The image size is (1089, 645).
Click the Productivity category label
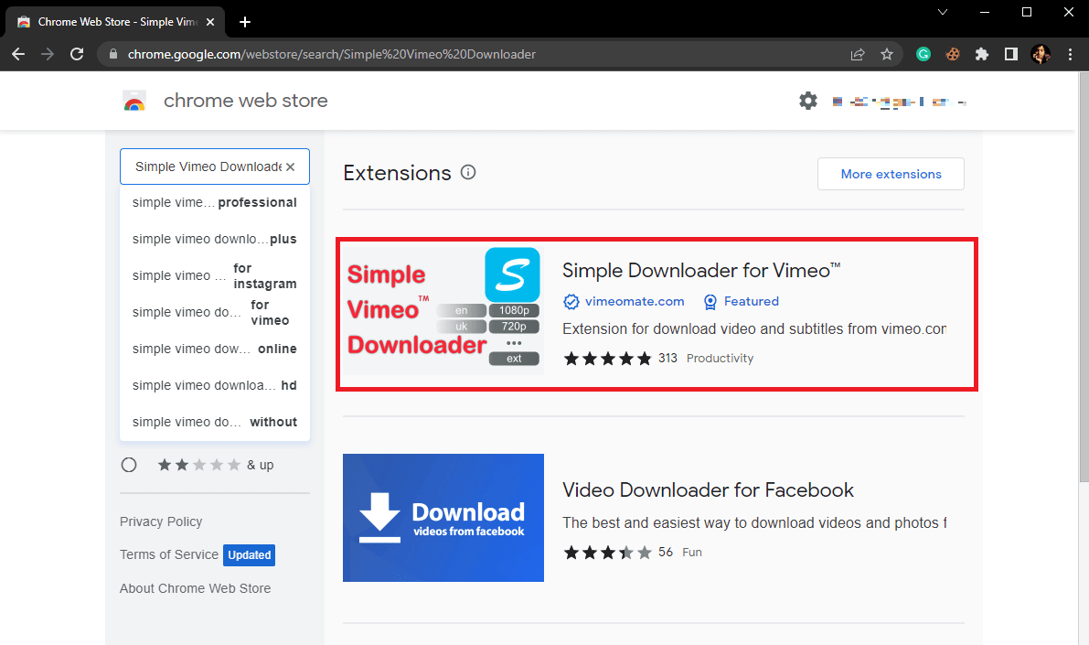pyautogui.click(x=720, y=359)
